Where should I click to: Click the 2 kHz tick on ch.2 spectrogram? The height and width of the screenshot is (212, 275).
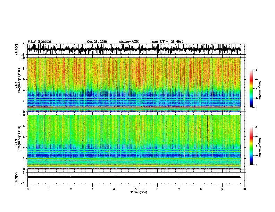pos(24,158)
